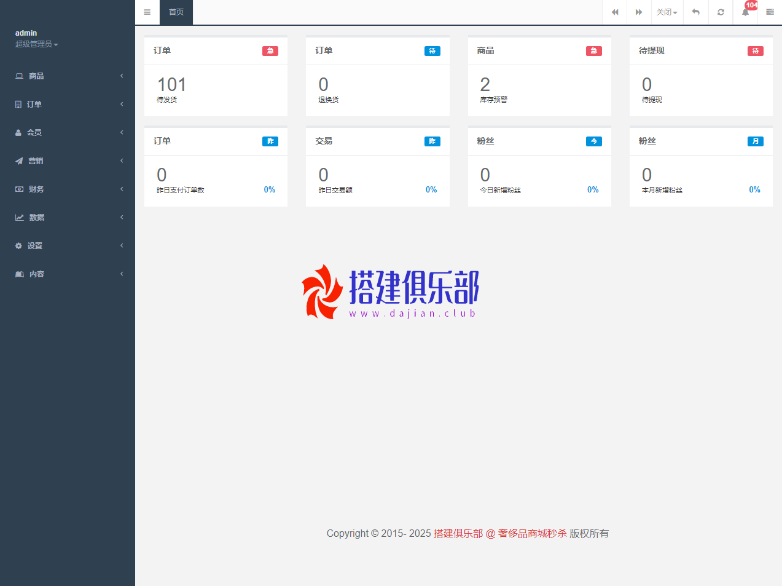Expand the 财务 menu chevron
This screenshot has height=586, width=782.
(x=122, y=189)
